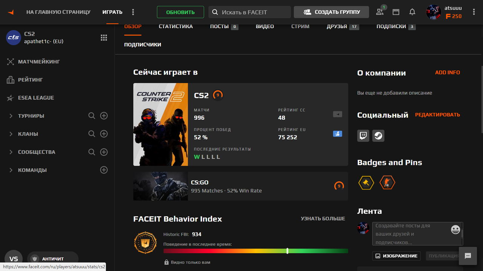Open the calendar icon in the top bar
483x271 pixels.
[x=395, y=12]
